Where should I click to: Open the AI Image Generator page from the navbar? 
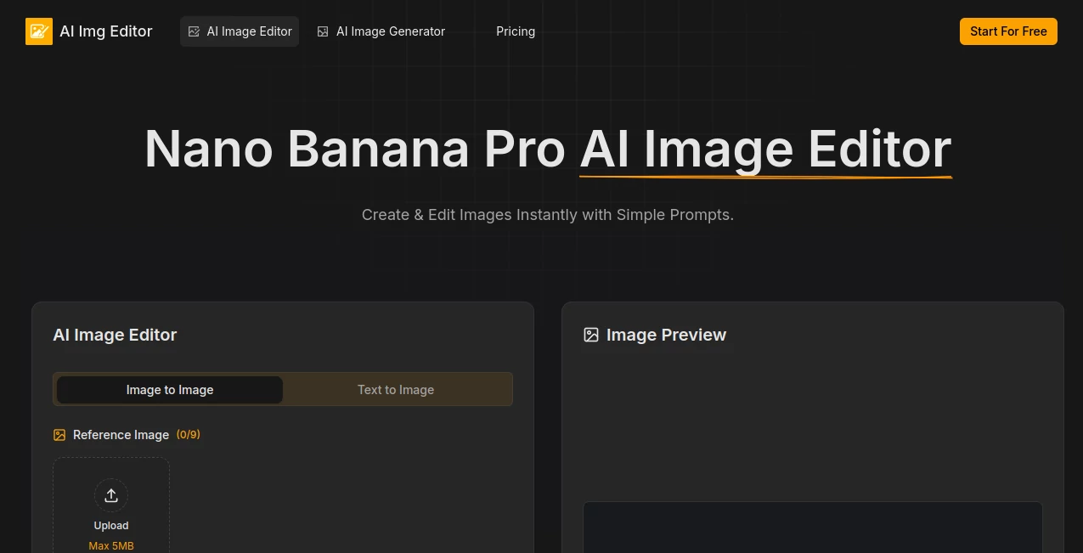click(390, 31)
